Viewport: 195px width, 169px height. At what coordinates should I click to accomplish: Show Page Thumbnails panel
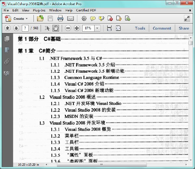(7, 39)
